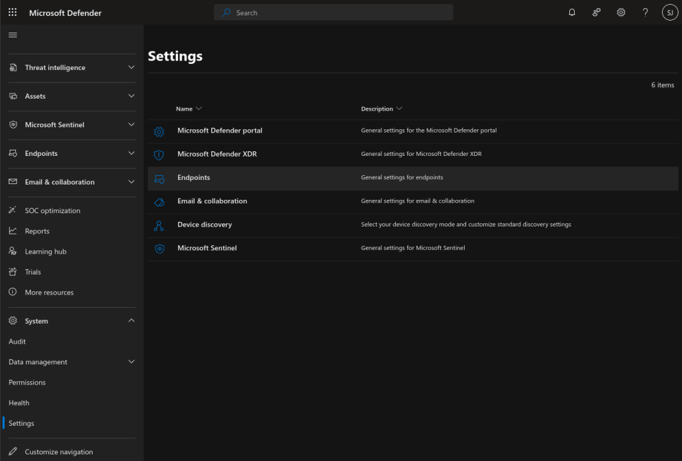
Task: Click the Device discovery row icon
Action: (159, 225)
